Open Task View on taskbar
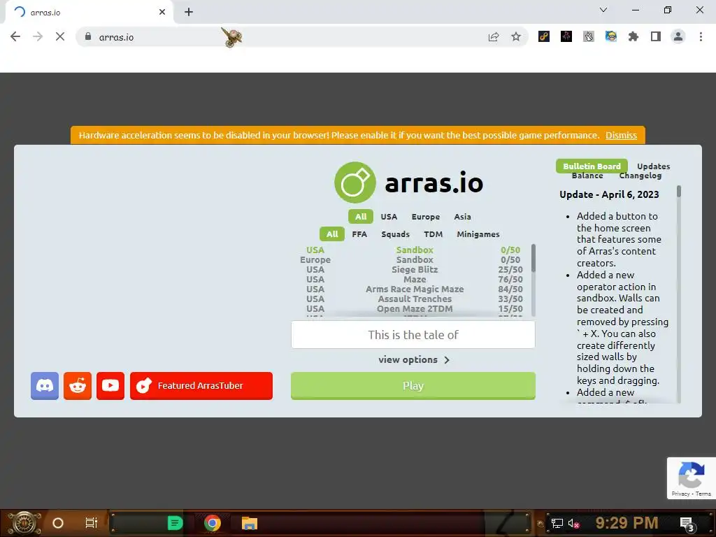Image resolution: width=716 pixels, height=537 pixels. (x=92, y=523)
